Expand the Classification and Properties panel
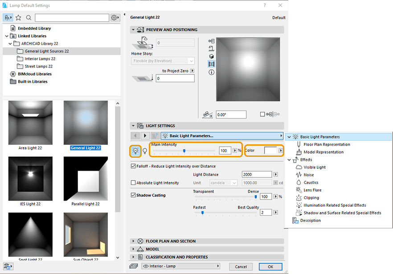 (133, 257)
